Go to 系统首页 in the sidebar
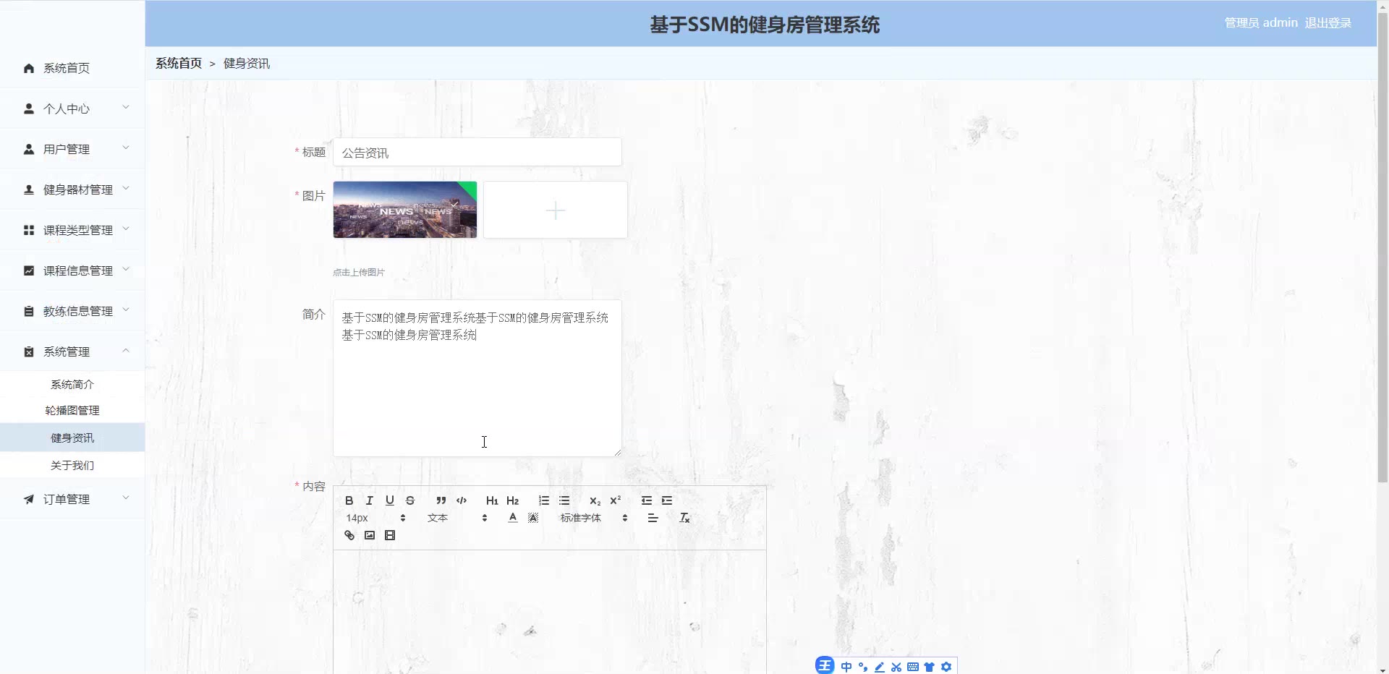The height and width of the screenshot is (674, 1389). coord(72,68)
